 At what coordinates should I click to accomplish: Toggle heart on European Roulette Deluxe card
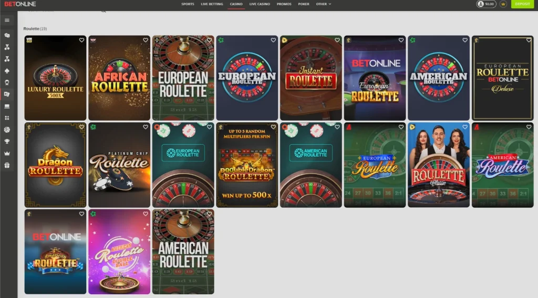pos(529,40)
